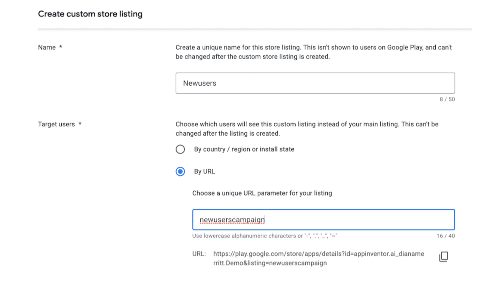Click the lowercase alphanumeric characters hint text

[265, 236]
